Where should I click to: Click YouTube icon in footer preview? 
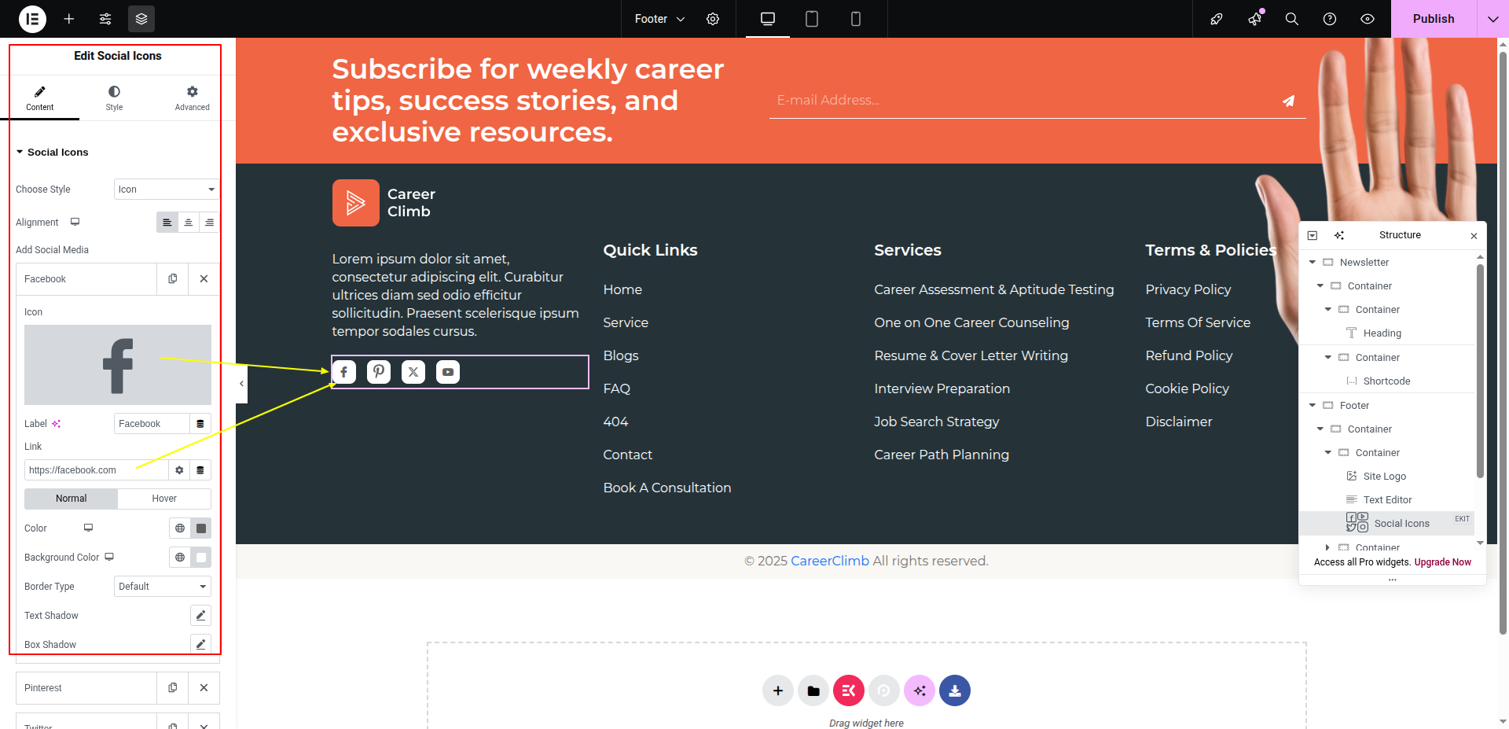[x=448, y=372]
